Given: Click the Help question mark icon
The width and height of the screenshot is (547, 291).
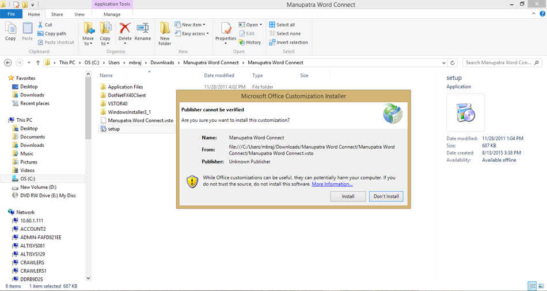Looking at the screenshot, I should click(542, 14).
